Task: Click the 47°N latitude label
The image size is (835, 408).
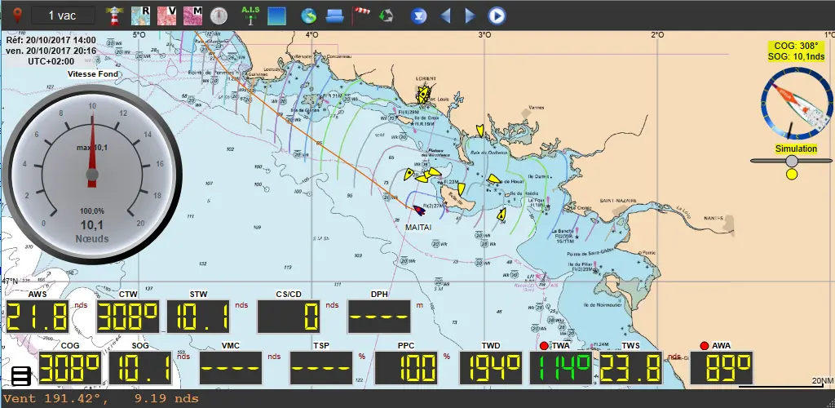Action: pos(10,281)
